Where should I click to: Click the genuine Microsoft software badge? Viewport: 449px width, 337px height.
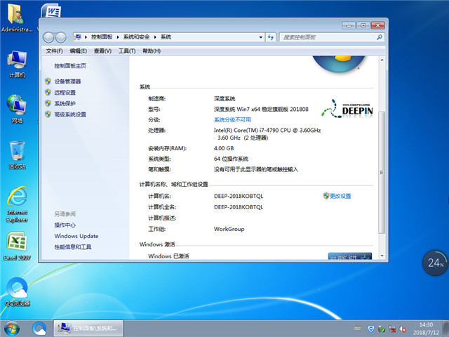[x=350, y=256]
